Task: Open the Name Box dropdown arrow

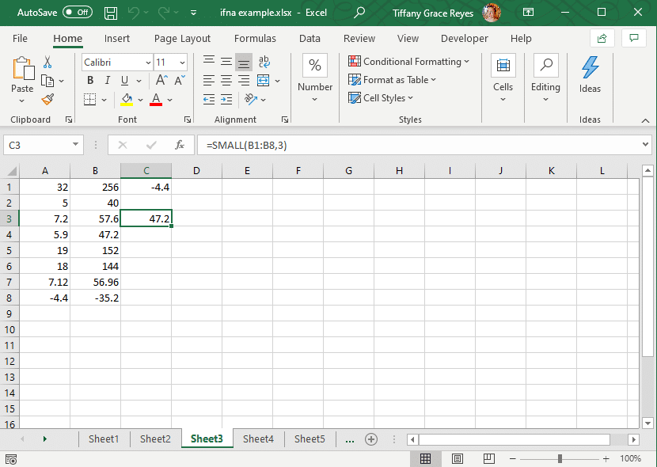Action: coord(76,145)
